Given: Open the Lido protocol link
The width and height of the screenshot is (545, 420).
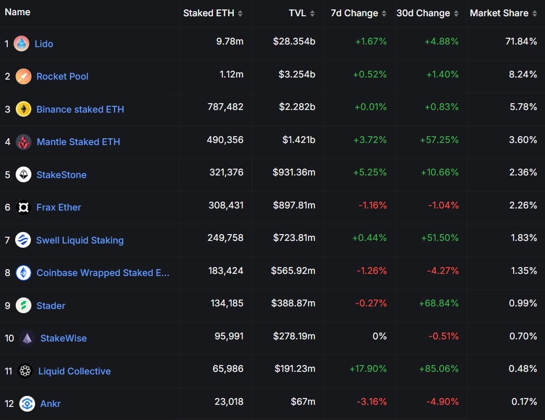Looking at the screenshot, I should pos(44,44).
